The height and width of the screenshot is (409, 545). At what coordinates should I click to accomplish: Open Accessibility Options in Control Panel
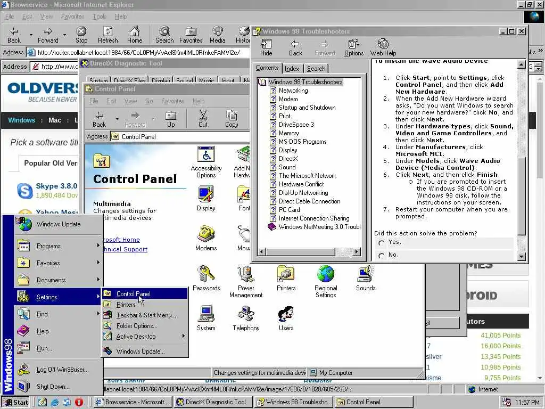tap(206, 162)
